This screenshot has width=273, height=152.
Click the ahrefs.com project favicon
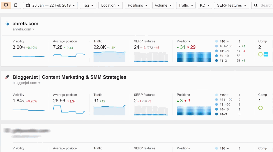pos(7,24)
